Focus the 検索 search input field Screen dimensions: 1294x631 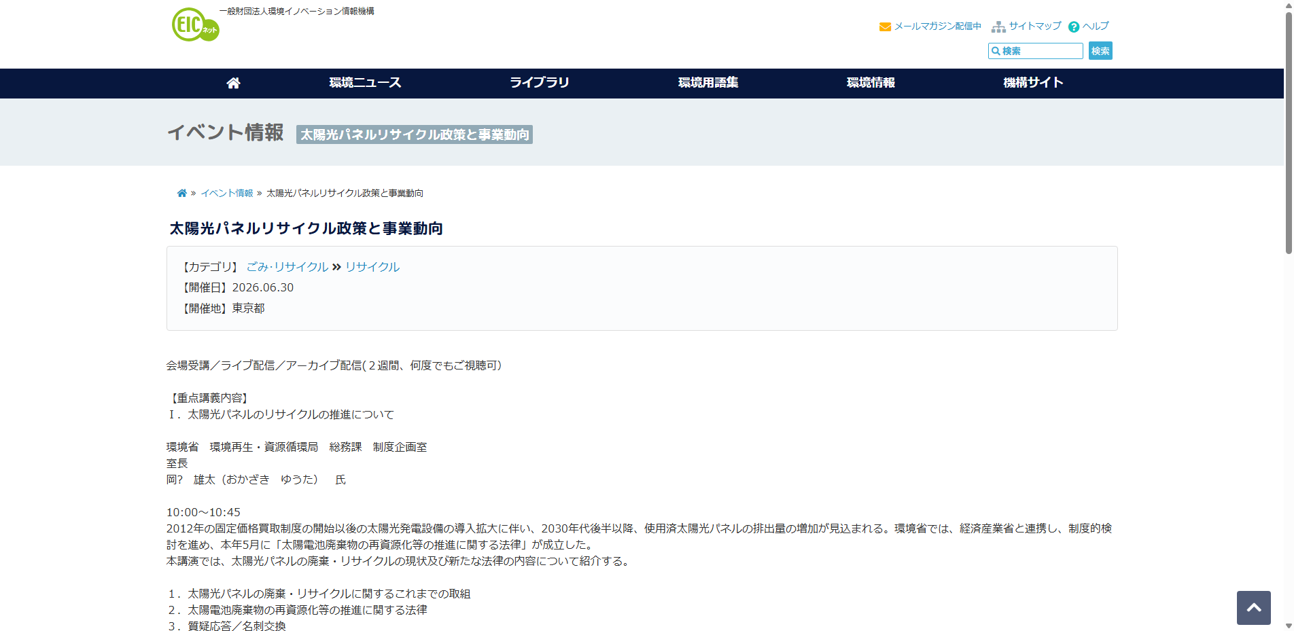click(x=1035, y=51)
